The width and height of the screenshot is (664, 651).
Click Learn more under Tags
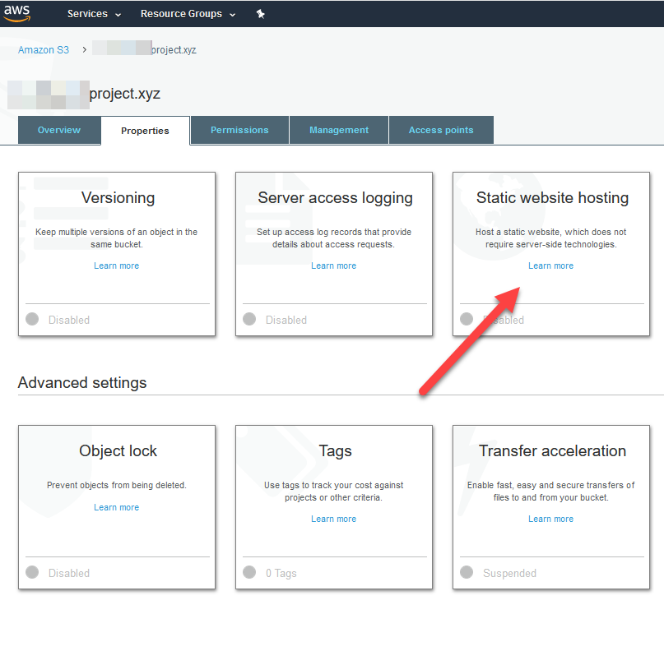pos(334,519)
